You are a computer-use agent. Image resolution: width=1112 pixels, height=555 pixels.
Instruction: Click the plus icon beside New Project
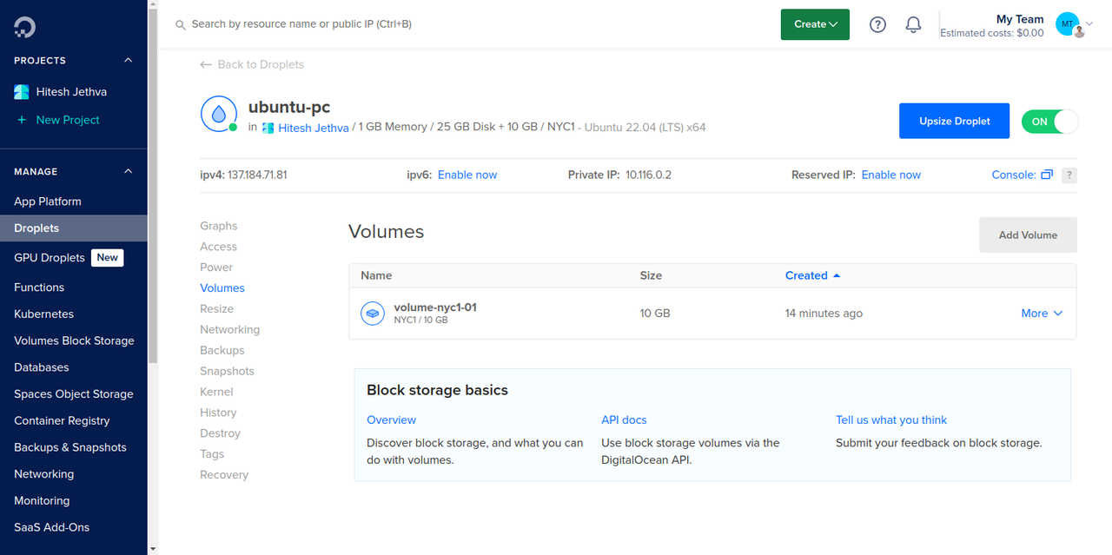[22, 120]
